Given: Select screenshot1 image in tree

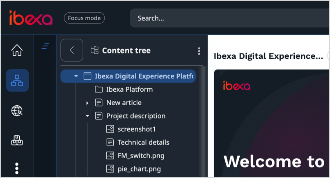Looking at the screenshot, I should (137, 129).
